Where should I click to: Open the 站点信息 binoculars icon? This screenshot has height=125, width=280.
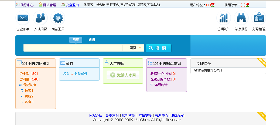pyautogui.click(x=241, y=18)
